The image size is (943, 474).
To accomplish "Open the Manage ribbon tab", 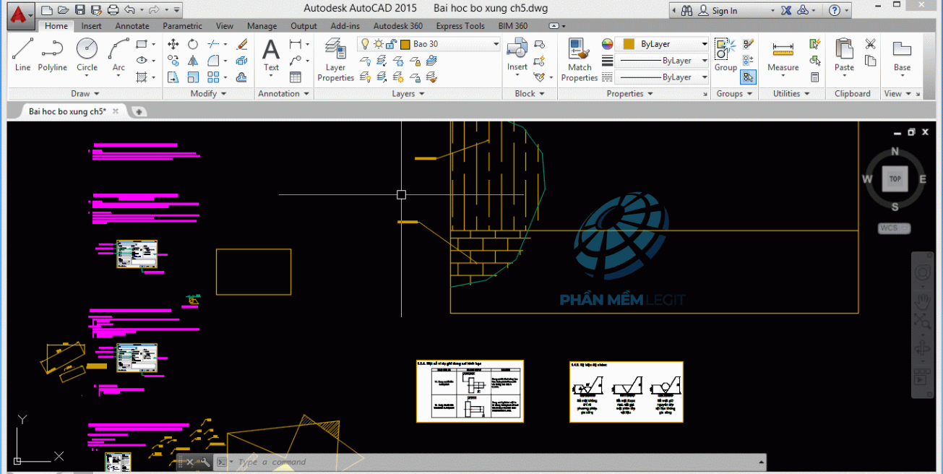I will [x=262, y=26].
